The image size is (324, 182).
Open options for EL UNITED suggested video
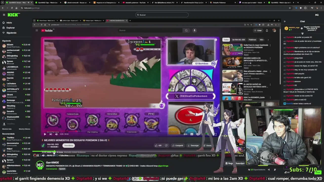click(x=270, y=84)
